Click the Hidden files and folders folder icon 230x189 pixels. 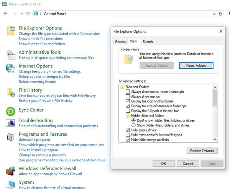128,116
